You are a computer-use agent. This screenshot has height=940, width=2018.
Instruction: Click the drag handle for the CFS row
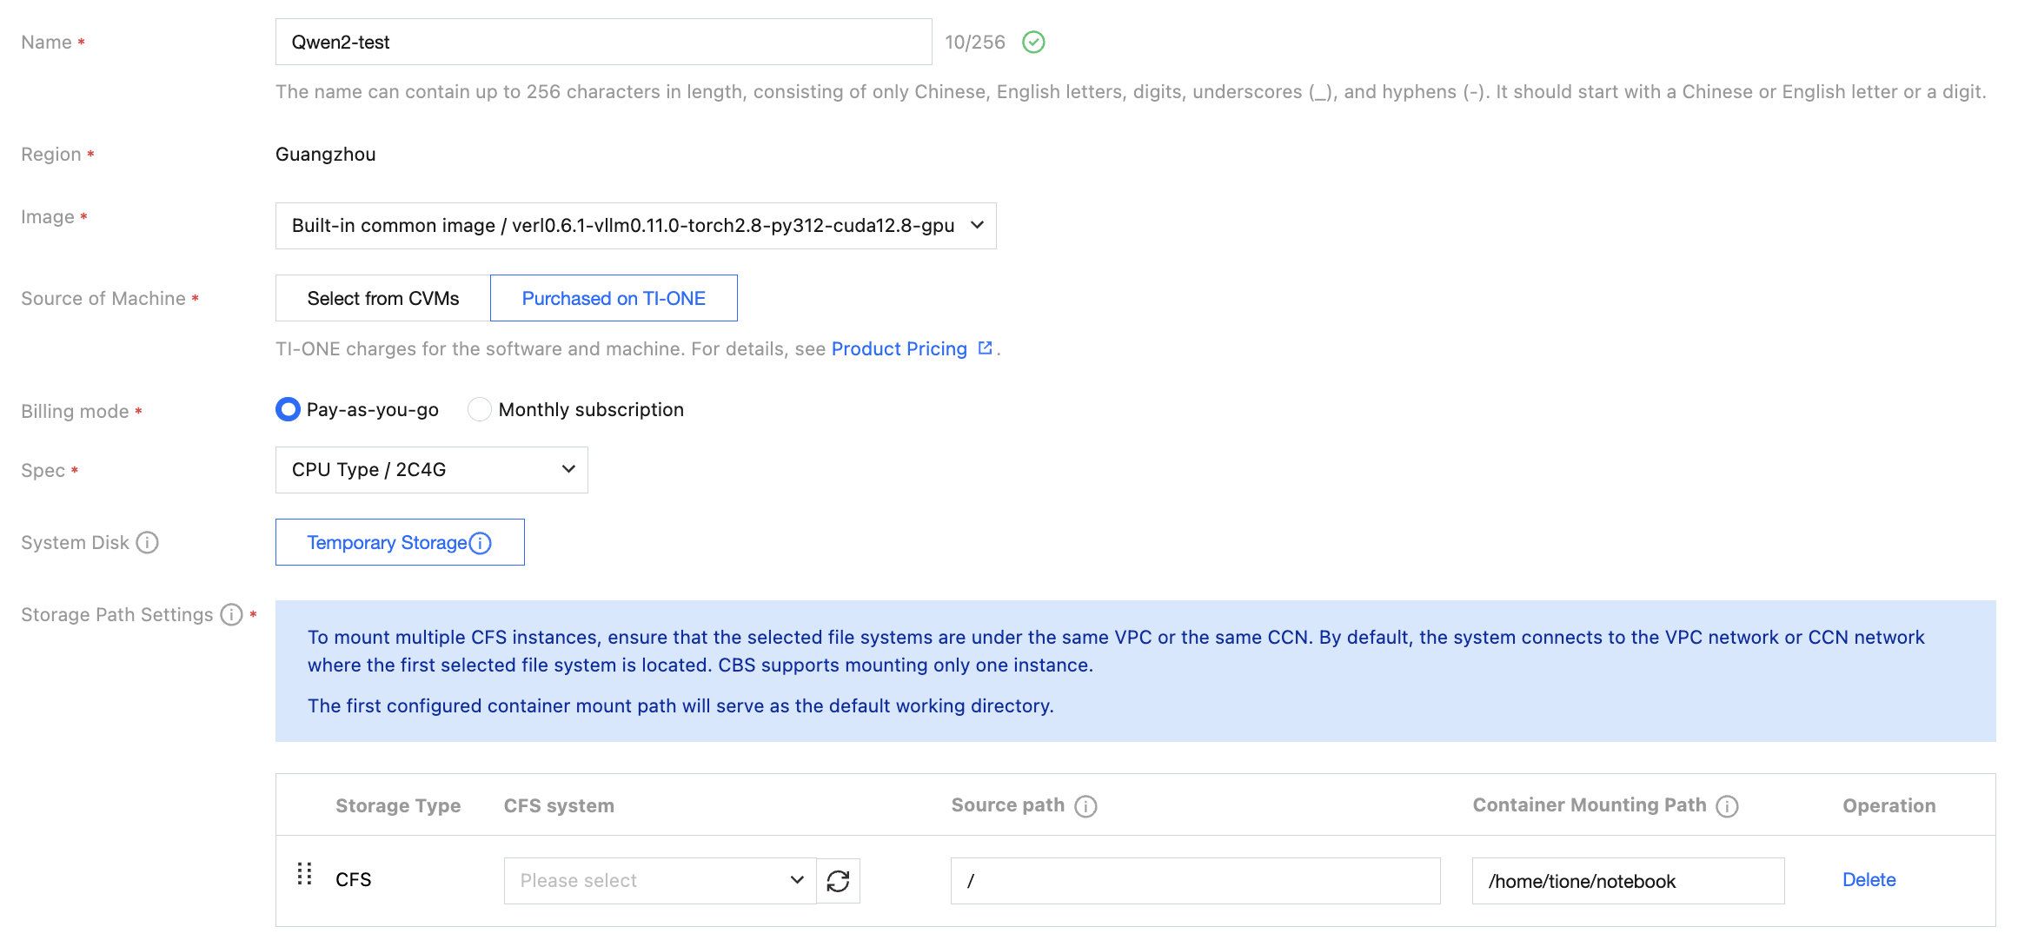304,874
